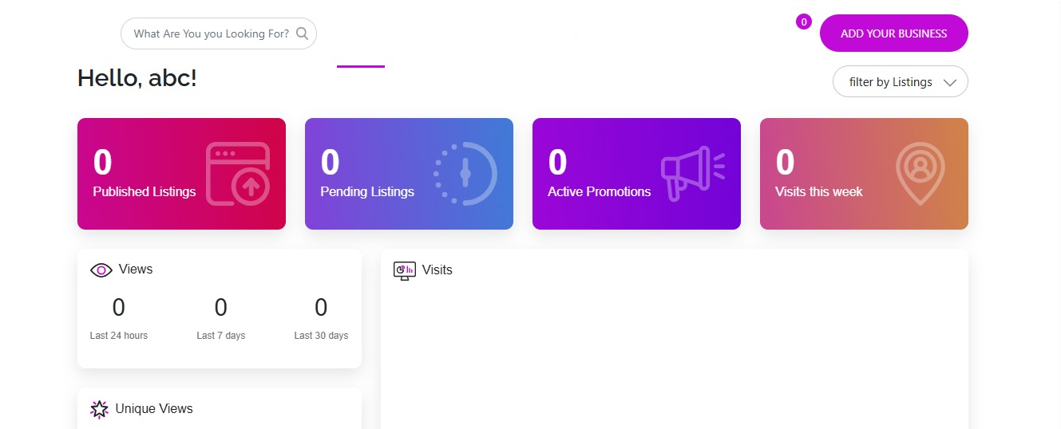
Task: Click the Active Promotions megaphone icon
Action: tap(692, 173)
